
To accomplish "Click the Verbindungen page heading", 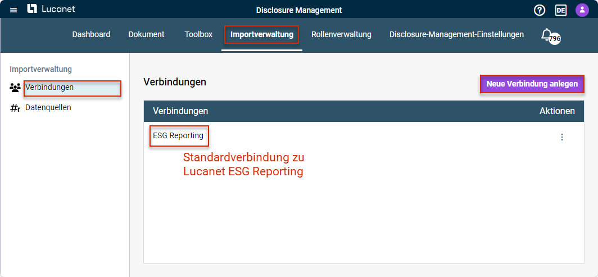I will click(x=175, y=82).
